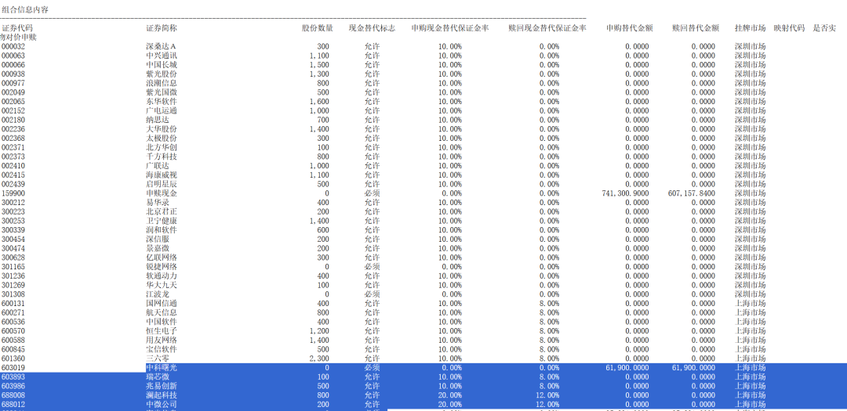
Task: Click the 赎回替代金额 column header
Action: [696, 28]
